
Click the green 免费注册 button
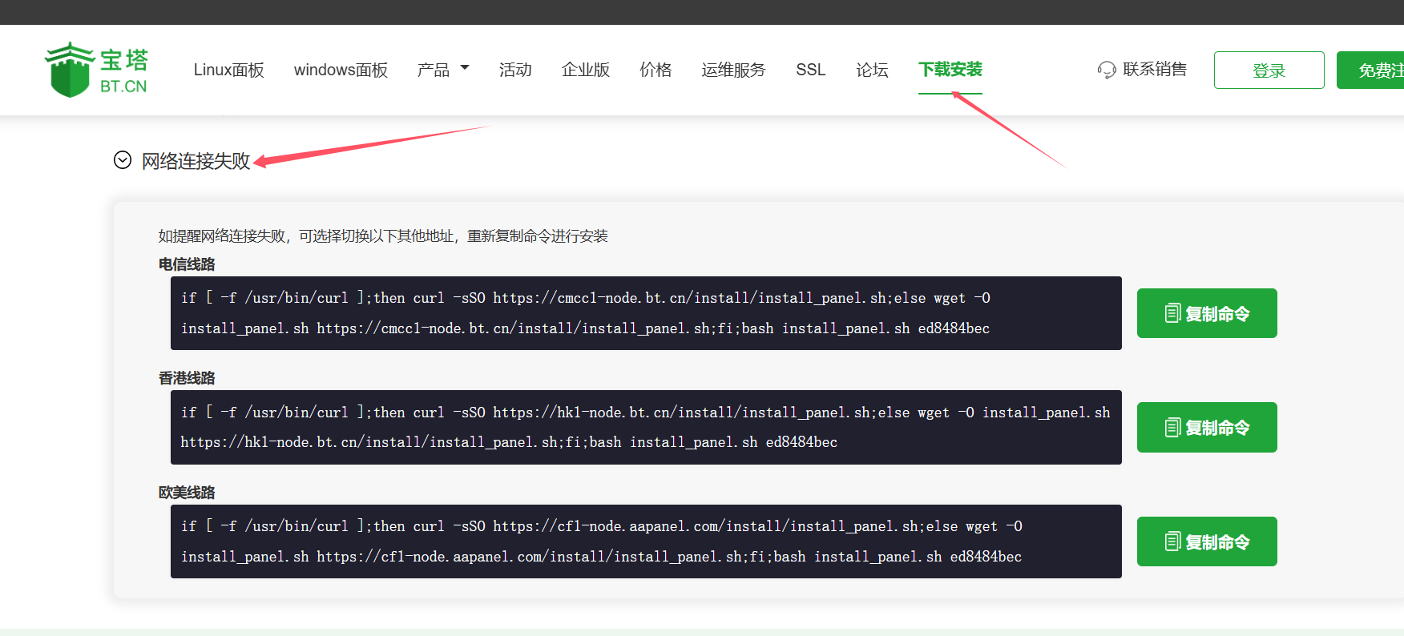point(1370,70)
